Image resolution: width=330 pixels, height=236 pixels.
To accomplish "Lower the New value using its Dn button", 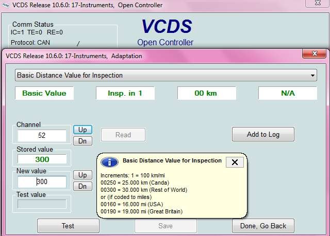I will click(x=82, y=186).
